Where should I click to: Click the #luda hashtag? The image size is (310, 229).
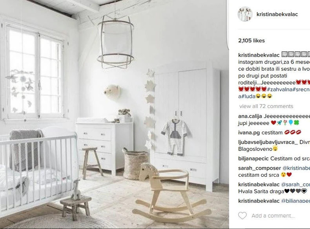pyautogui.click(x=248, y=96)
